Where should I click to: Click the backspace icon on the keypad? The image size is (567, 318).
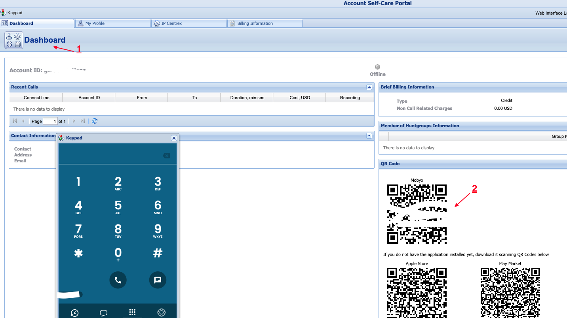tap(166, 156)
